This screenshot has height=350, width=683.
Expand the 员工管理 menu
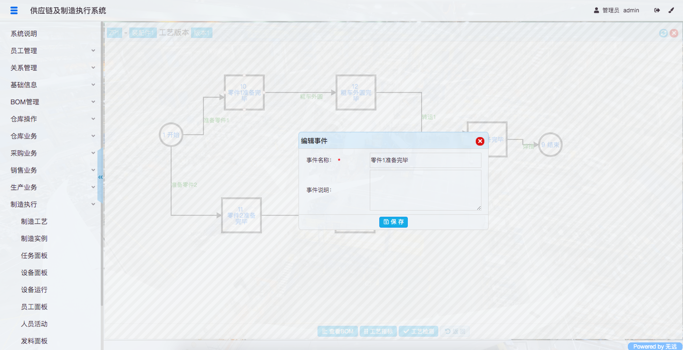click(x=52, y=51)
